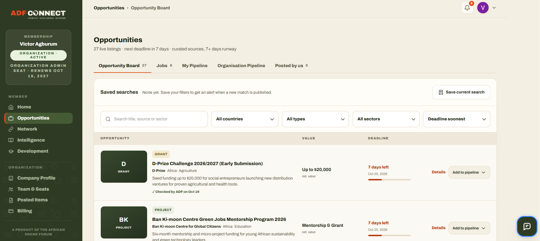Click the Opportunities breadcrumb link
The height and width of the screenshot is (241, 540).
[109, 8]
